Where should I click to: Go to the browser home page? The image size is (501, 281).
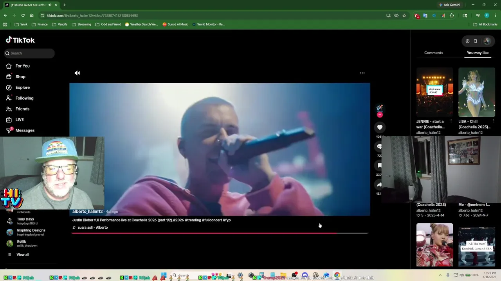coord(32,16)
